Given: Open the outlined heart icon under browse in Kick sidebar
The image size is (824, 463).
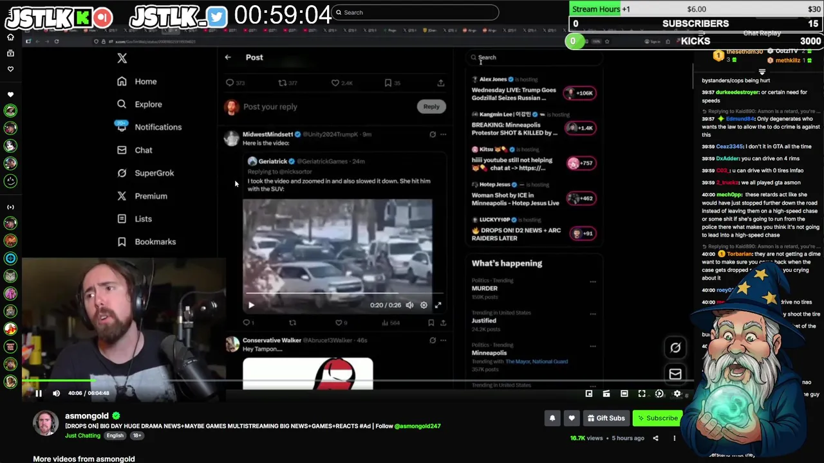Looking at the screenshot, I should pos(10,69).
